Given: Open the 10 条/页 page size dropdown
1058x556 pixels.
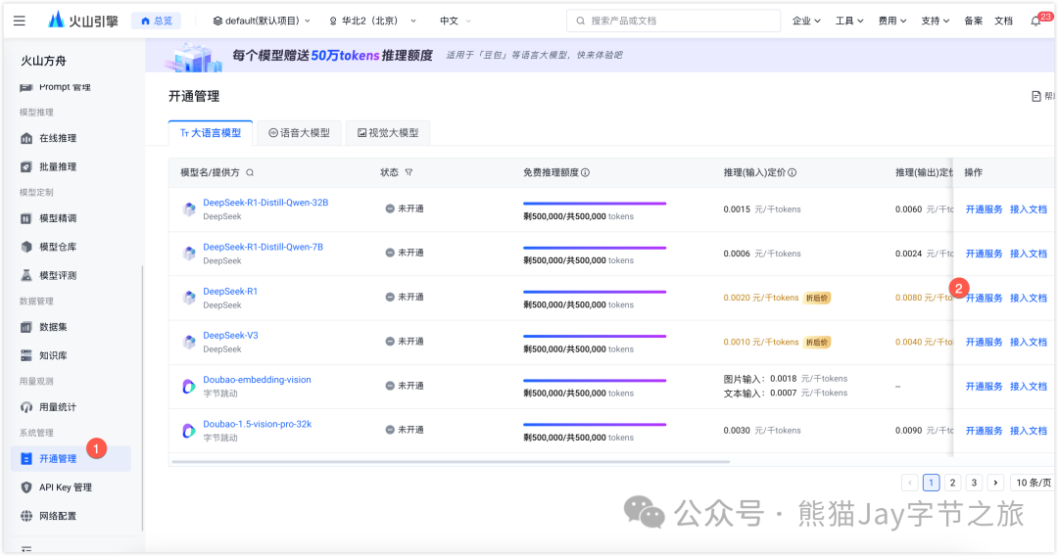Looking at the screenshot, I should point(1033,483).
